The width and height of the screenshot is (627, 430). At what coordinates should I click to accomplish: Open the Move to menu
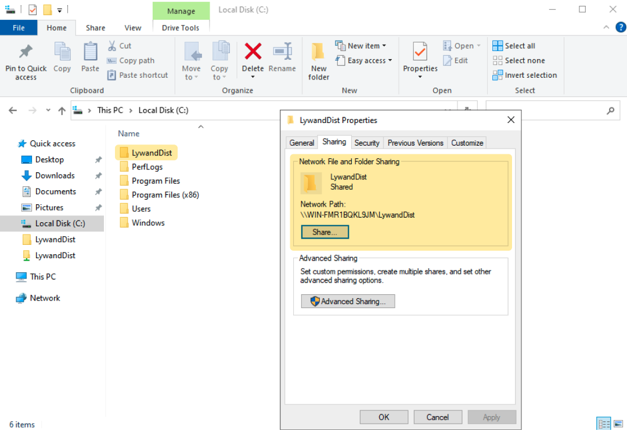click(191, 62)
